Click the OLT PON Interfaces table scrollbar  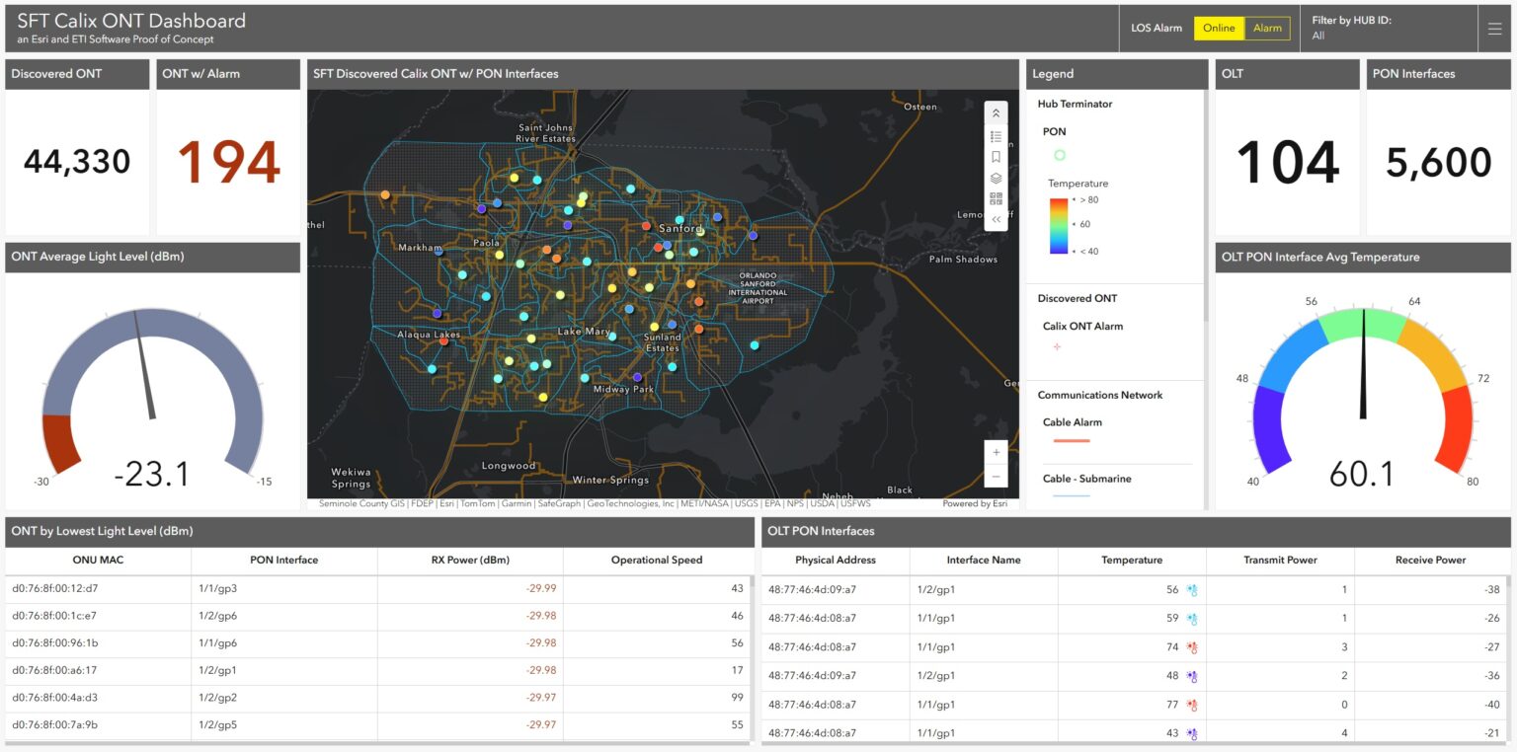click(1508, 656)
